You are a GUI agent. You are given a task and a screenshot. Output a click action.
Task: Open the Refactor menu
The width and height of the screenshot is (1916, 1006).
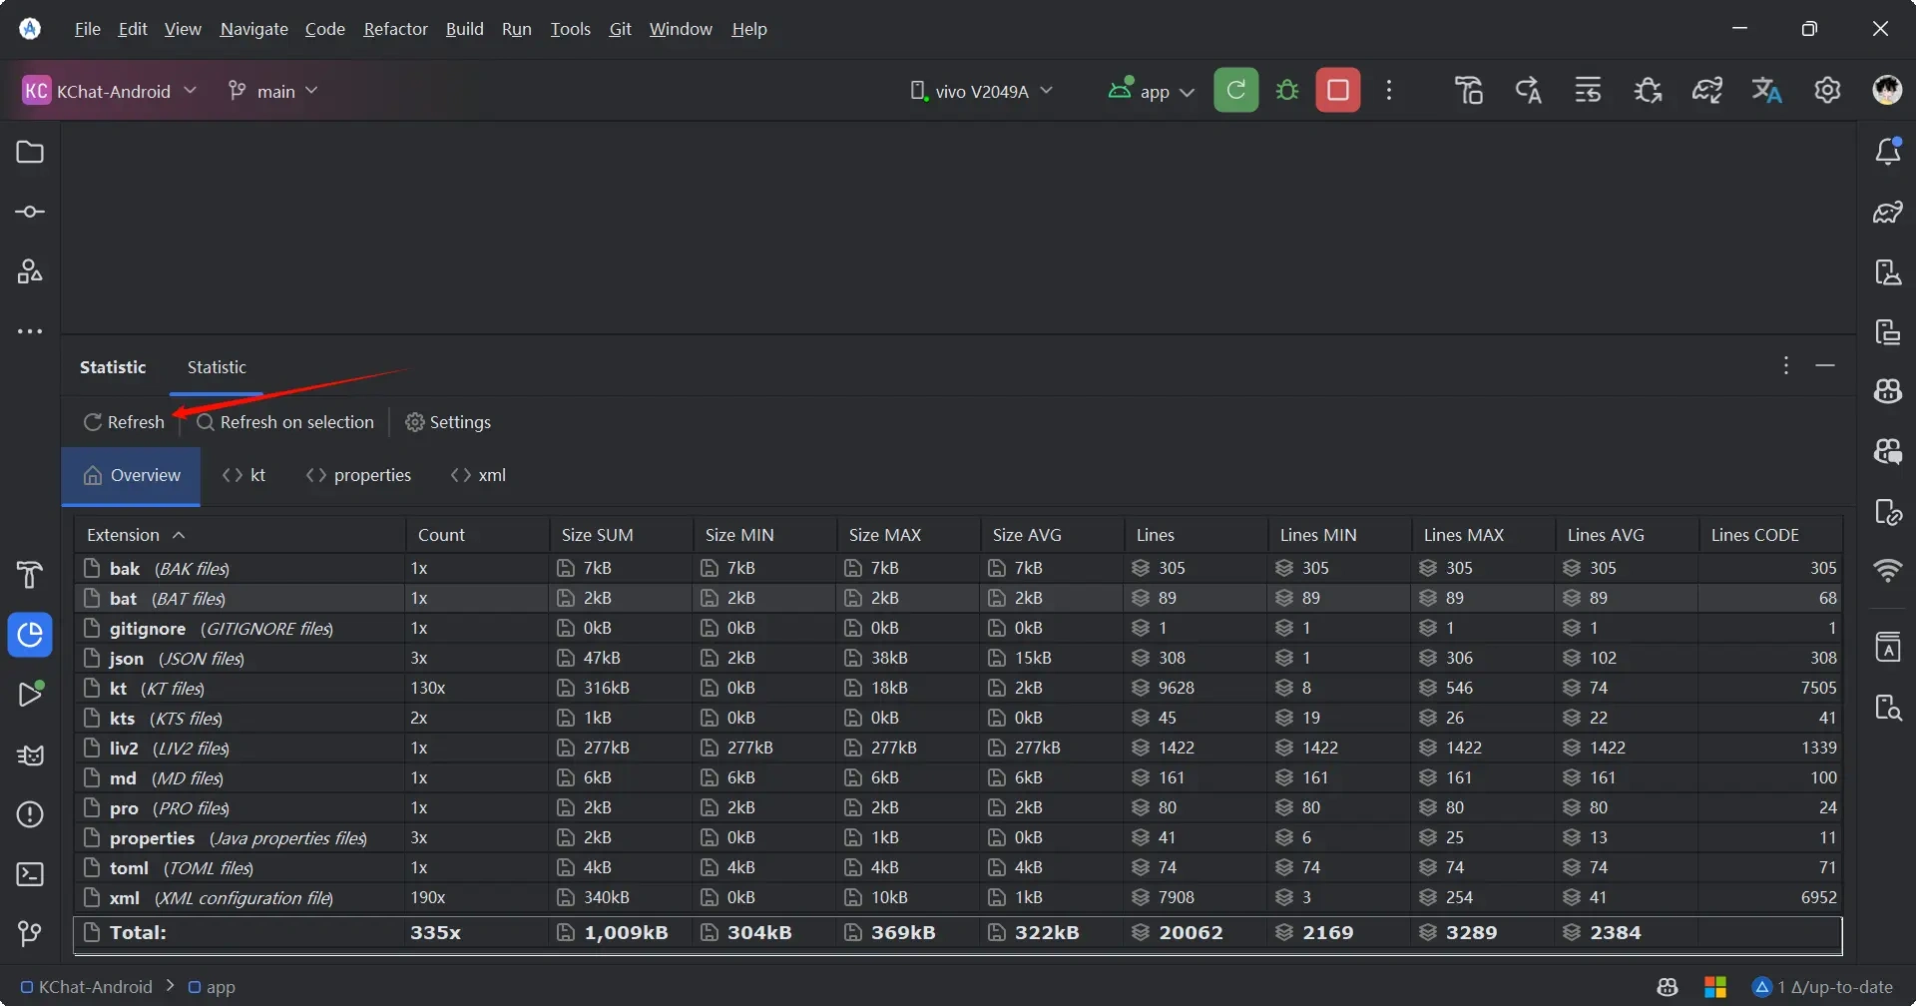click(x=395, y=29)
